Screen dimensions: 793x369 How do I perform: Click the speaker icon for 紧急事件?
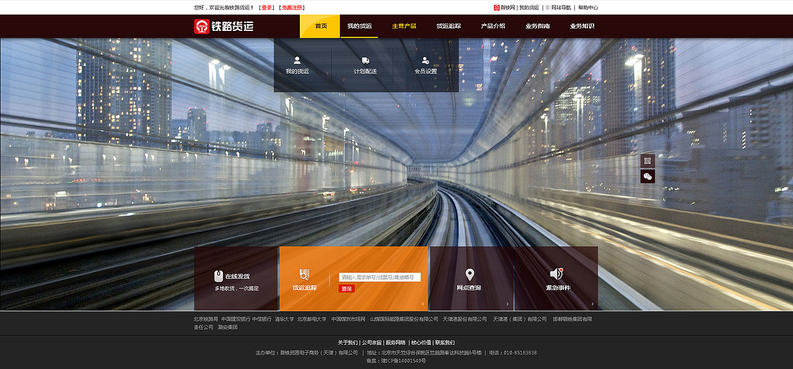click(x=556, y=274)
